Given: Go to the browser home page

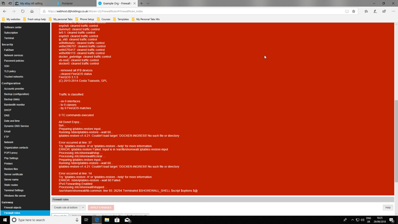Looking at the screenshot, I should tap(32, 11).
